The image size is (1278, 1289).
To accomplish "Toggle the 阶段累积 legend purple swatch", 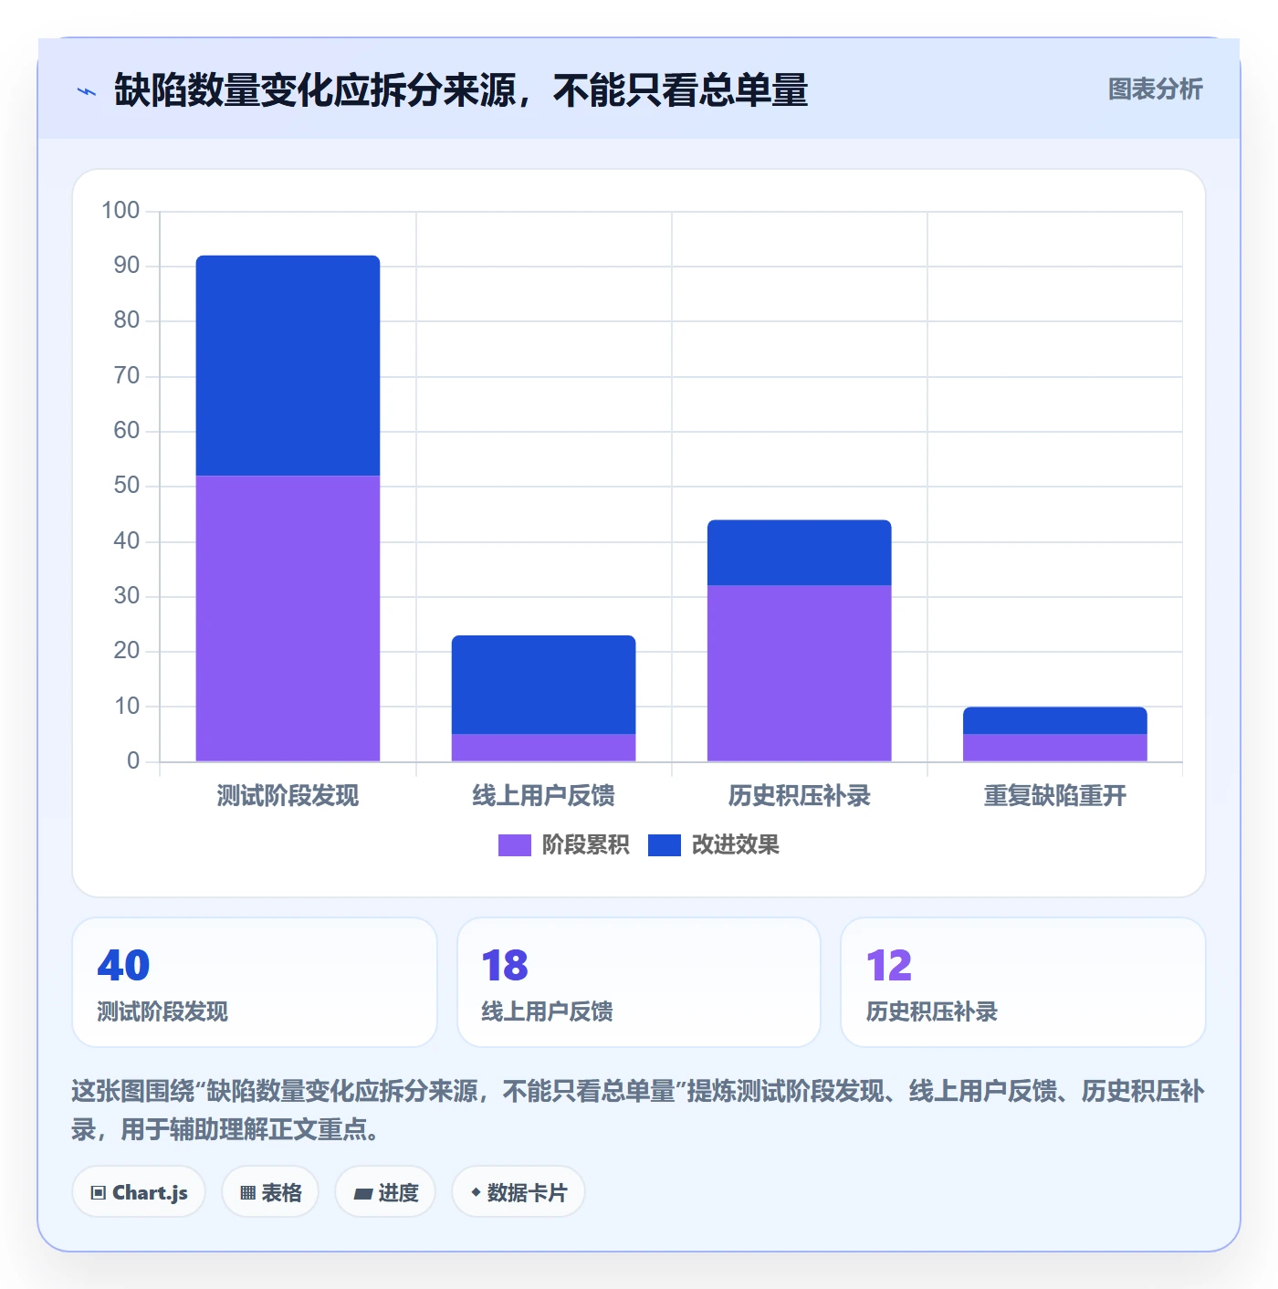I will (x=514, y=845).
